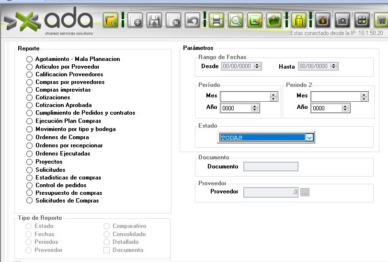Click the yellow padlock icon
The height and width of the screenshot is (262, 388).
[x=299, y=20]
